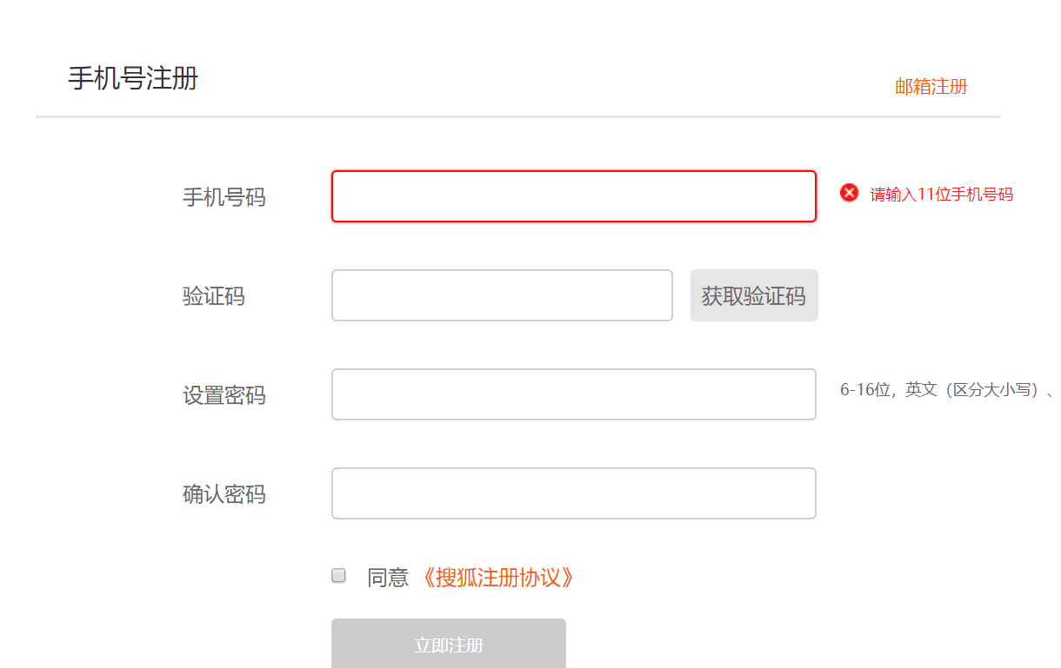Switch to 邮箱注册 registration mode
The width and height of the screenshot is (1061, 668).
pos(931,87)
